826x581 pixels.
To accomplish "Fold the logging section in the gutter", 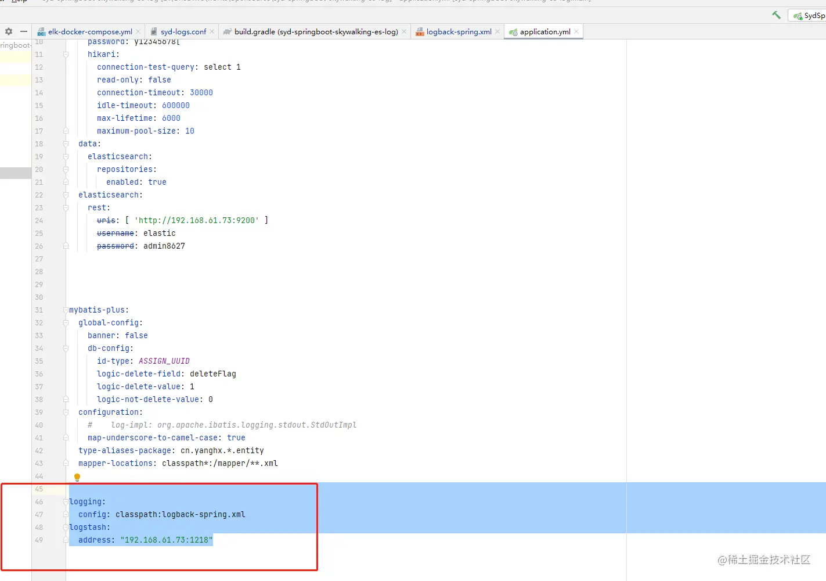I will coord(66,502).
